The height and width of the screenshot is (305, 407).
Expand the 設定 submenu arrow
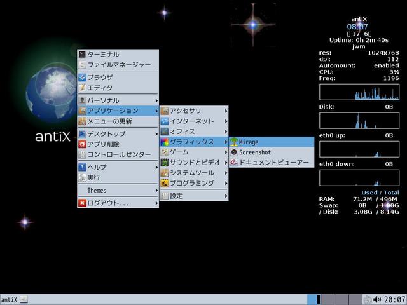click(226, 196)
